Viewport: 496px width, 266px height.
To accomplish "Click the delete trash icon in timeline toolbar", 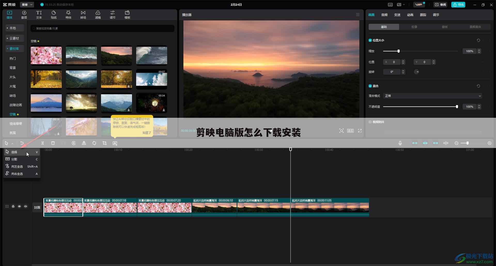I will [53, 143].
